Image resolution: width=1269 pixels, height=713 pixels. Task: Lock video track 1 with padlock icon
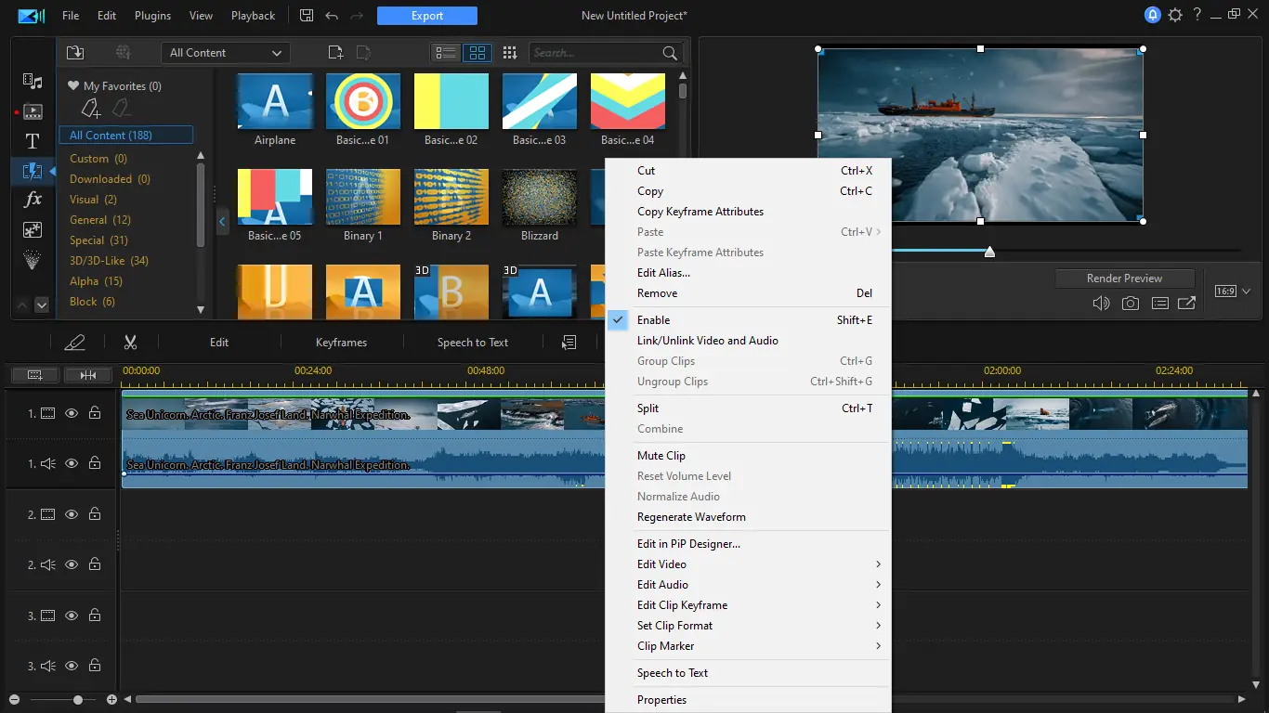[x=95, y=413]
